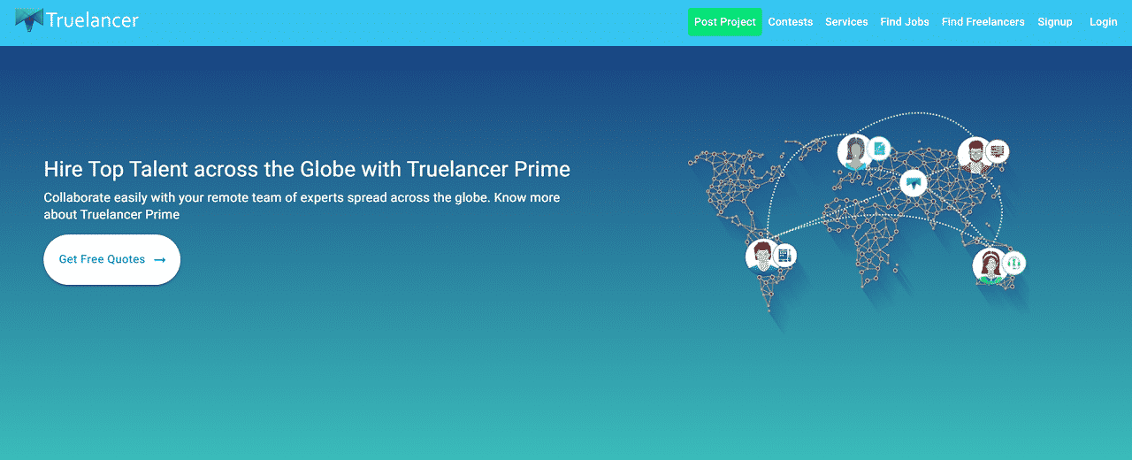Click the headset woman avatar near Australia

click(990, 265)
